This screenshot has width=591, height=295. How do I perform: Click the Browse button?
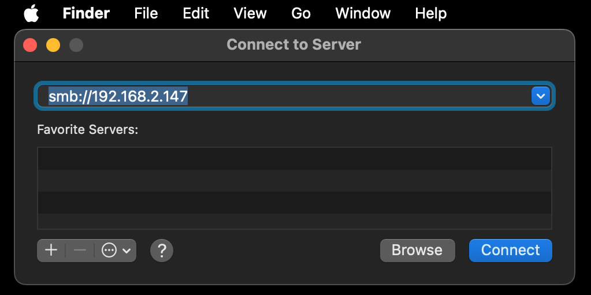[x=417, y=251]
